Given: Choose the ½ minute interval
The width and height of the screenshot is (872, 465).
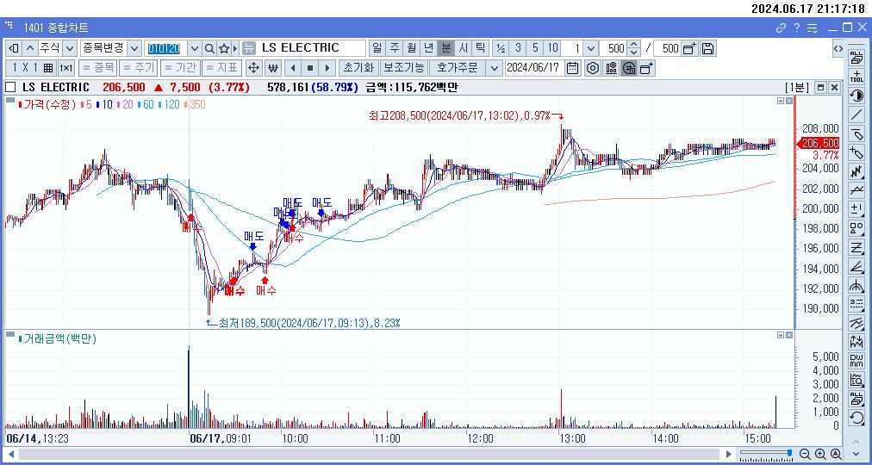Looking at the screenshot, I should point(501,48).
